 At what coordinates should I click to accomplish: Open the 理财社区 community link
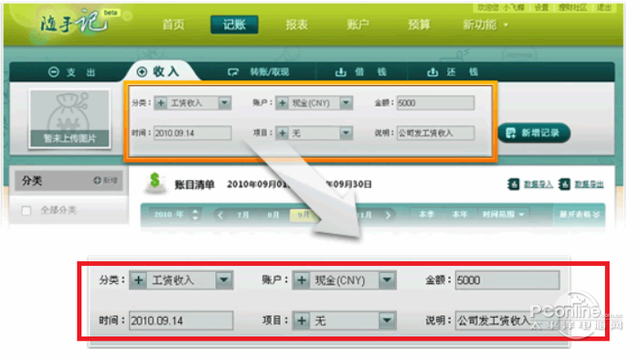click(x=572, y=7)
